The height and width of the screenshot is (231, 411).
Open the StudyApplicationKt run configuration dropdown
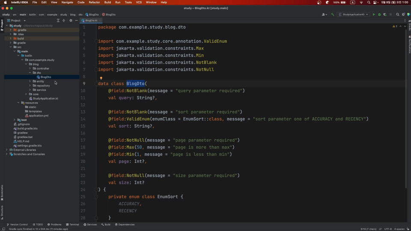(354, 15)
